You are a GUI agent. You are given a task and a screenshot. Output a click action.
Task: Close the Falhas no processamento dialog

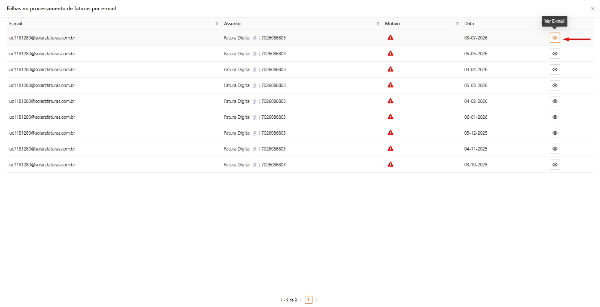point(593,9)
